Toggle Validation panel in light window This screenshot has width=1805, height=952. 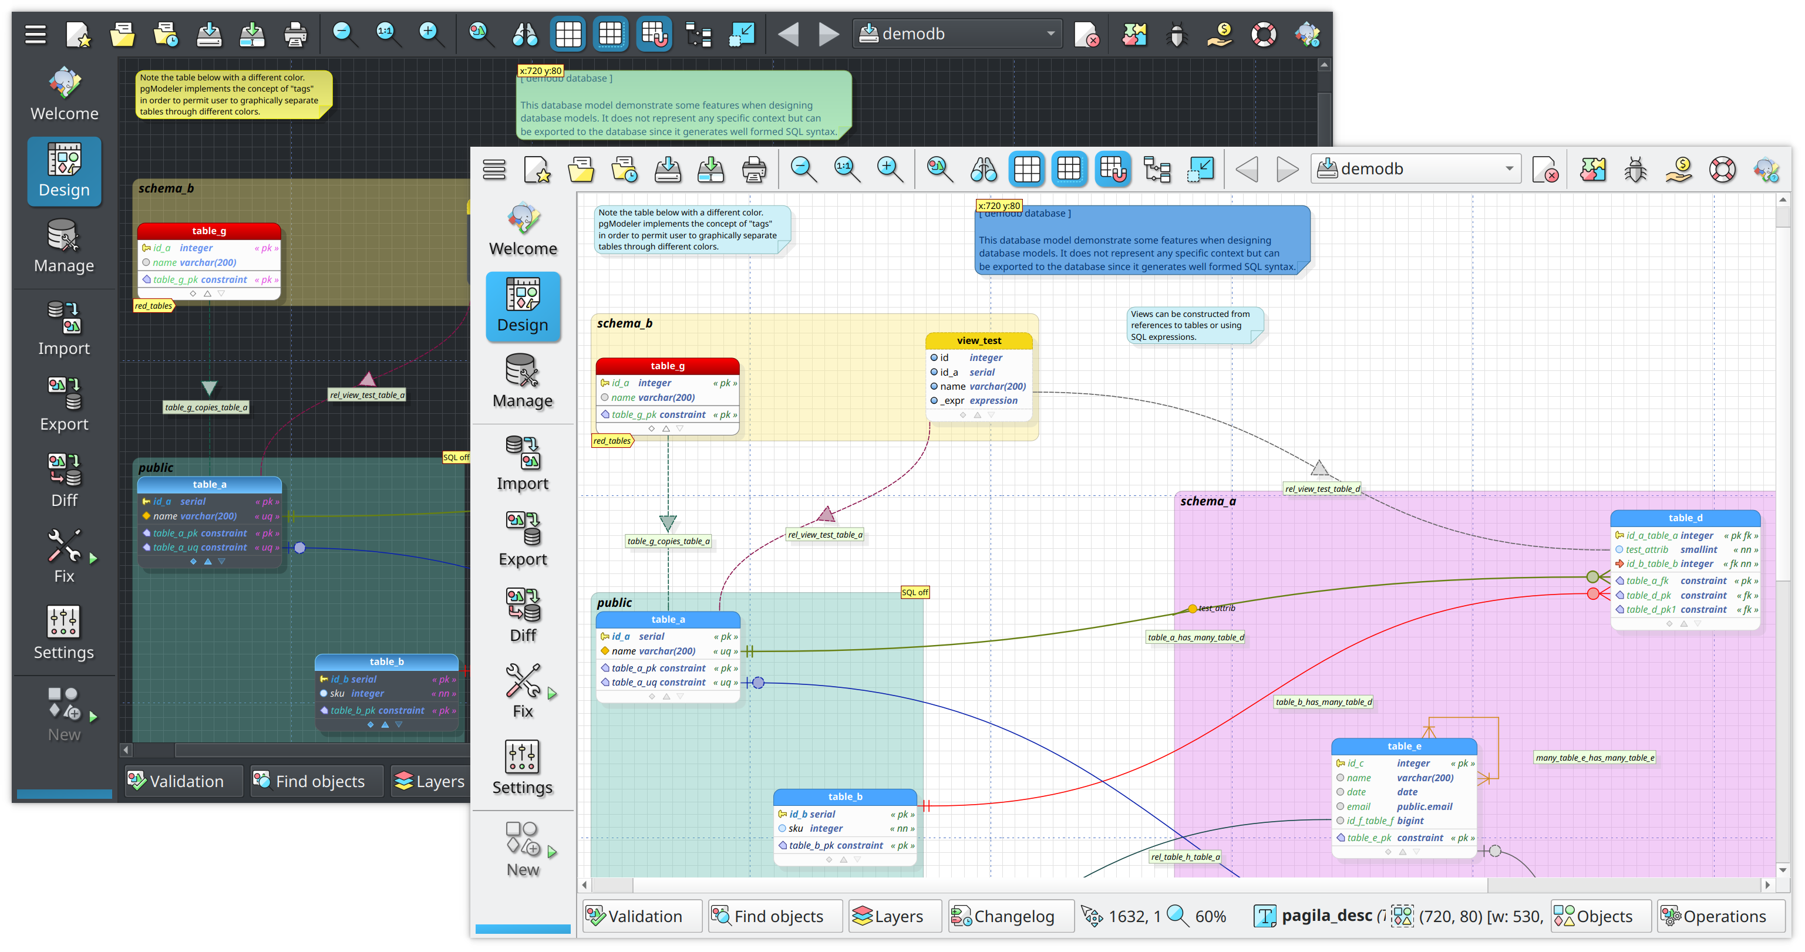(x=642, y=916)
